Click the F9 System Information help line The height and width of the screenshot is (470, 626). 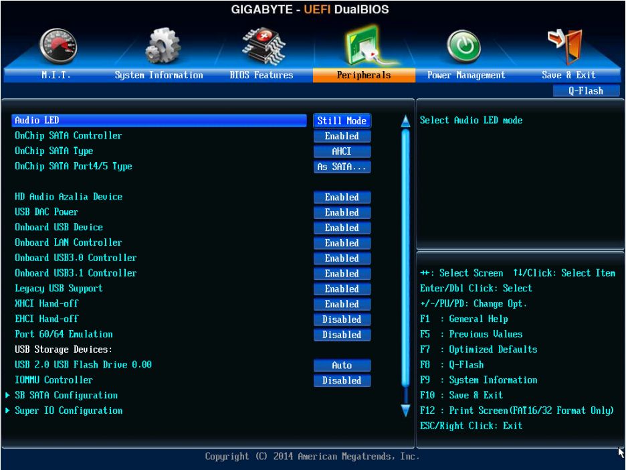click(479, 380)
